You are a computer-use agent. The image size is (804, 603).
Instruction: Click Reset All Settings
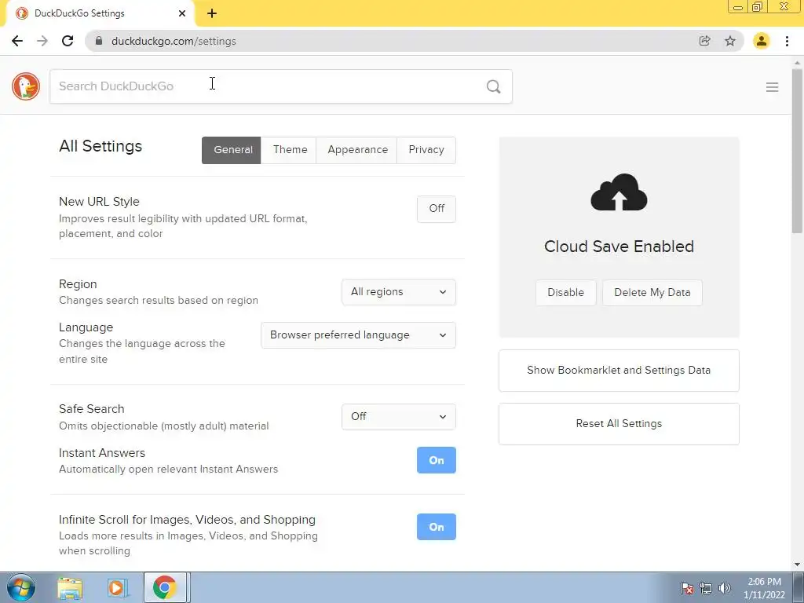click(x=619, y=423)
